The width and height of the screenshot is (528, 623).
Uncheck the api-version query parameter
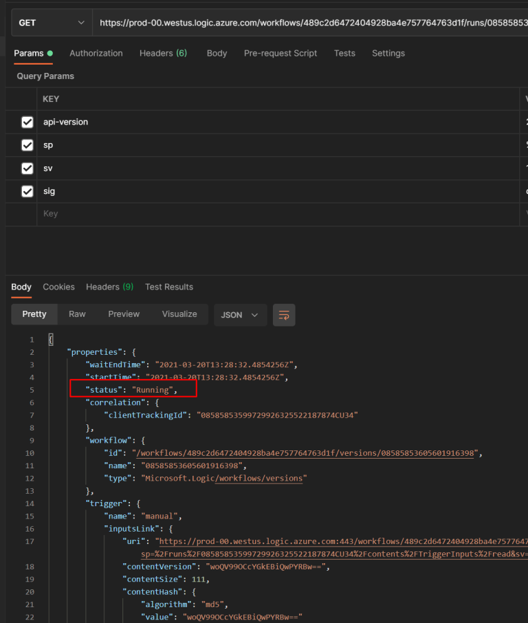pos(28,122)
